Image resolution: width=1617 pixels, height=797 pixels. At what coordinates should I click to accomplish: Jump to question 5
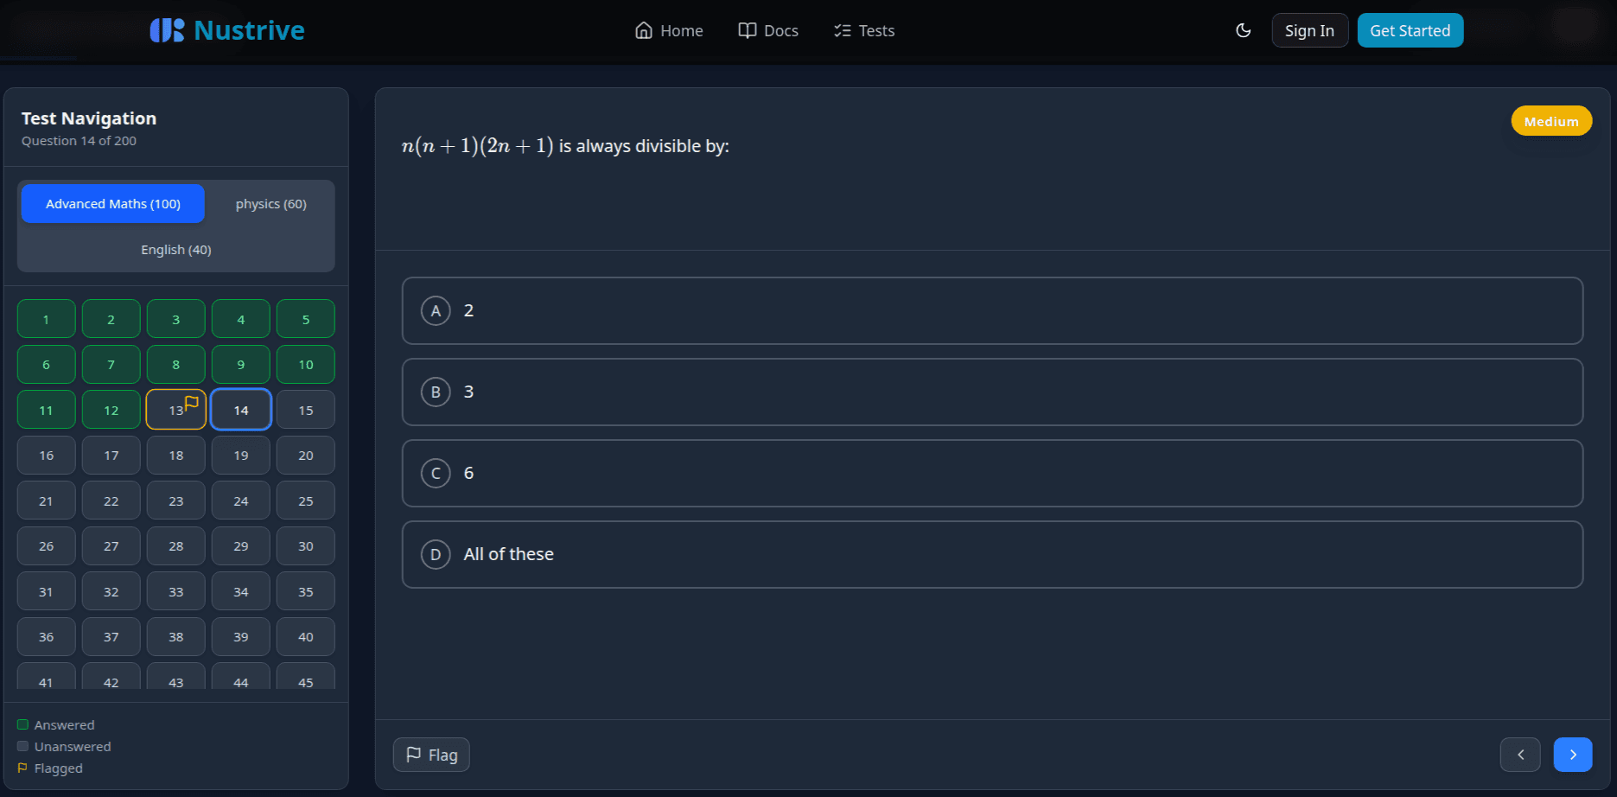click(305, 319)
